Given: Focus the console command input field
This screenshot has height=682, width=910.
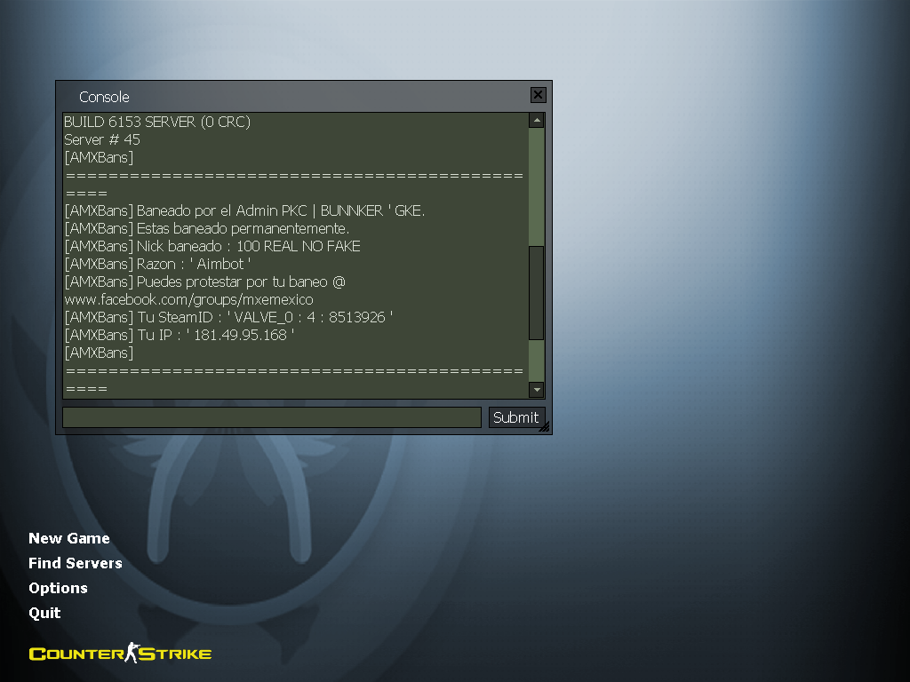Looking at the screenshot, I should tap(272, 417).
